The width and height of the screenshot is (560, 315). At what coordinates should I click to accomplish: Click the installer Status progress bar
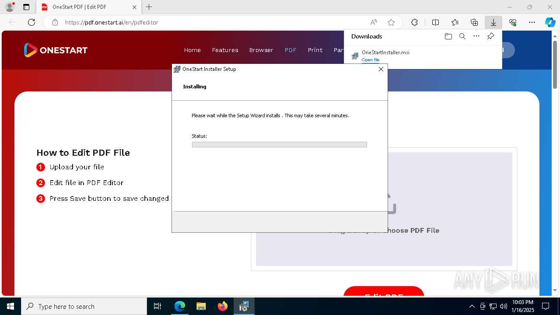click(279, 144)
